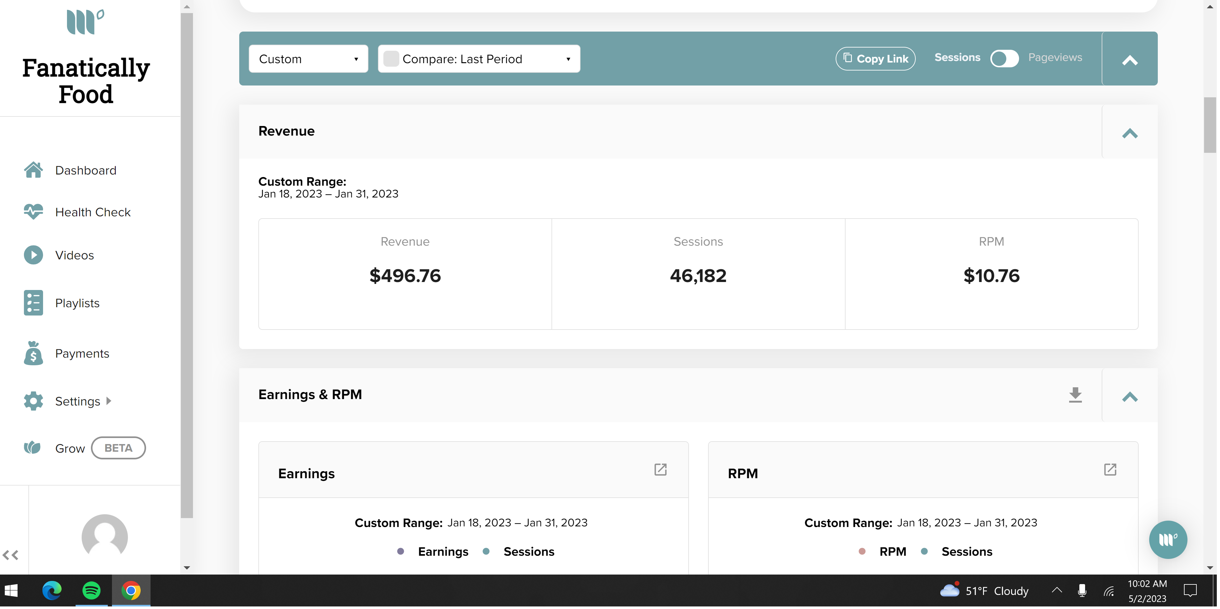Screen dimensions: 1220x609
Task: Collapse sidebar with double-chevron icon
Action: [x=11, y=555]
